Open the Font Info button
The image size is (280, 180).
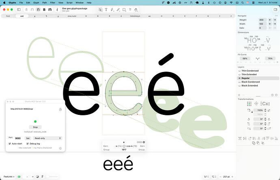point(57,10)
